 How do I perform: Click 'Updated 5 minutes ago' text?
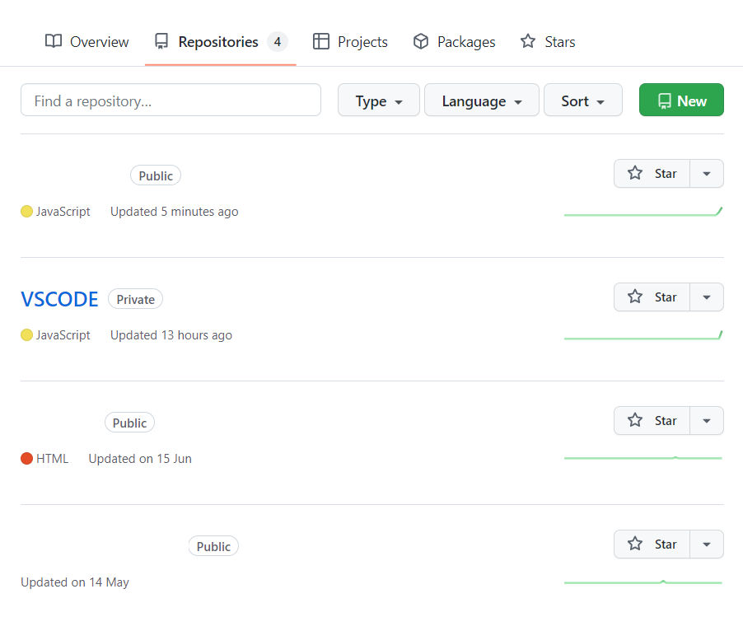[175, 212]
